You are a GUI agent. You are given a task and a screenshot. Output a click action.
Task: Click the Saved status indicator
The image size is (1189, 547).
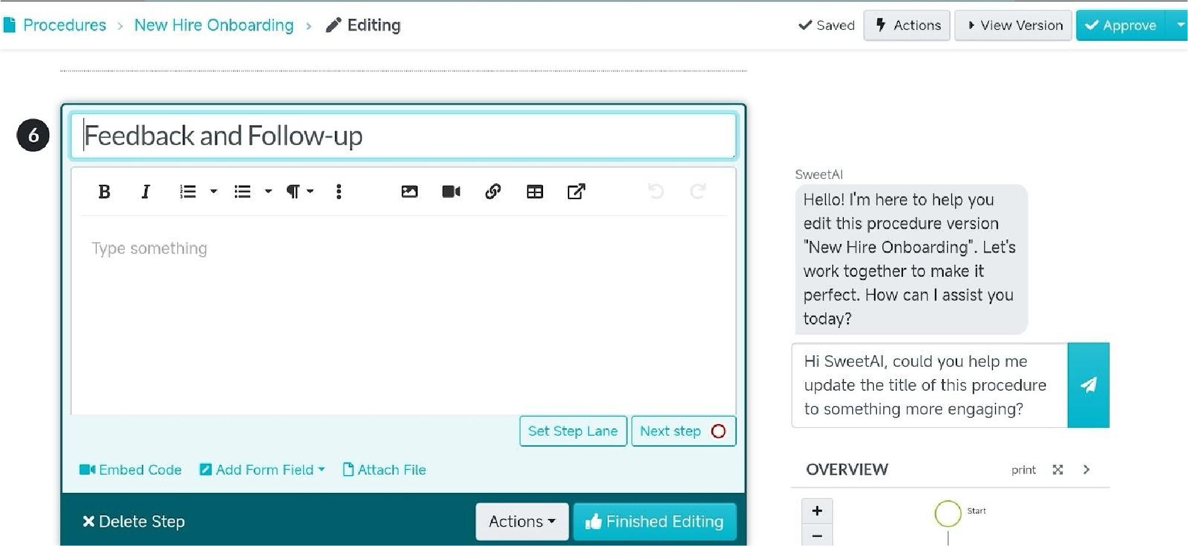point(826,26)
